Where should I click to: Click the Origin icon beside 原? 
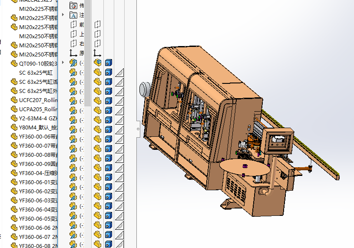(x=73, y=53)
